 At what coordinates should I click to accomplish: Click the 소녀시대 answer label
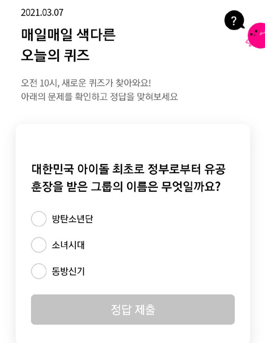(68, 245)
